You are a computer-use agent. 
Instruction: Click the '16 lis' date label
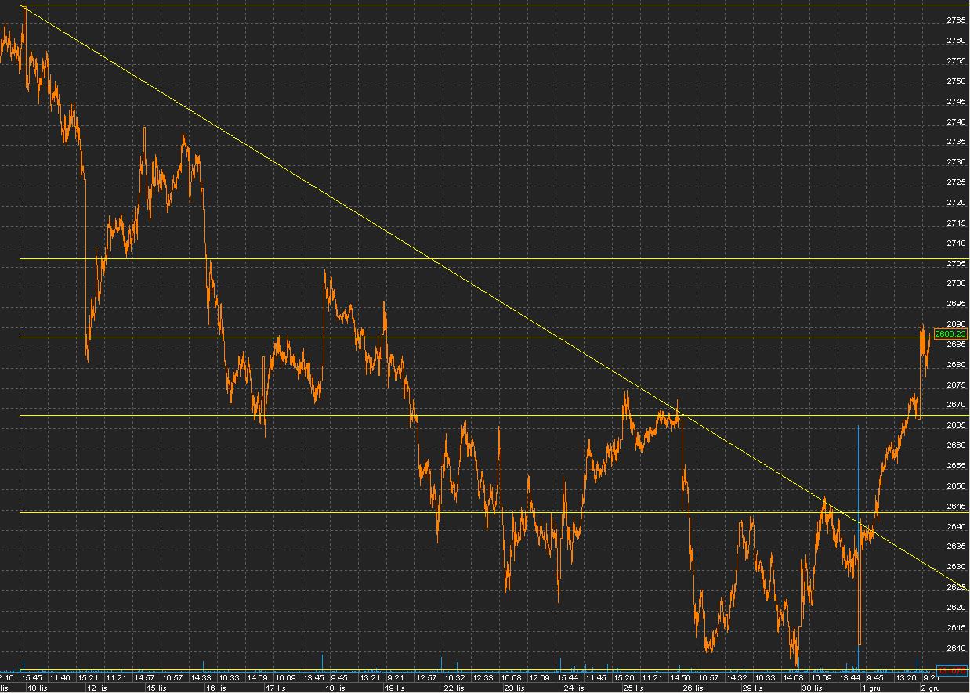tap(215, 688)
